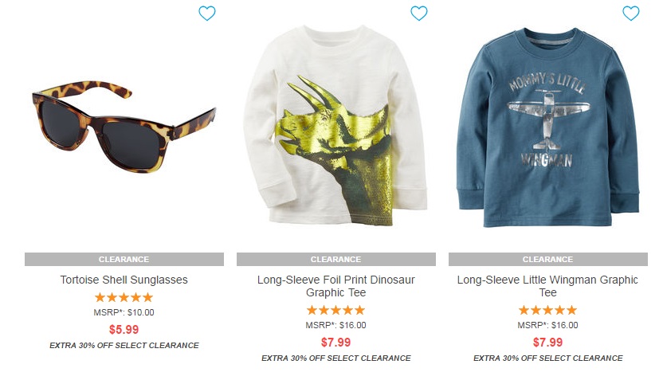The image size is (663, 380).
Task: Open Long-Sleeve Little Wingman Graphic Tee link
Action: [x=547, y=286]
